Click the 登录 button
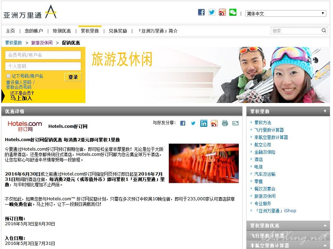Image resolution: width=333 pixels, height=249 pixels. click(x=73, y=77)
